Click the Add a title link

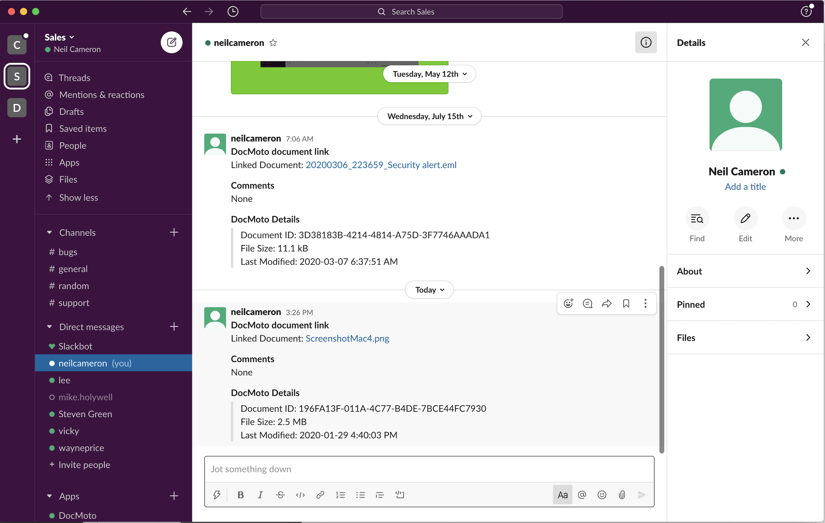[x=745, y=186]
